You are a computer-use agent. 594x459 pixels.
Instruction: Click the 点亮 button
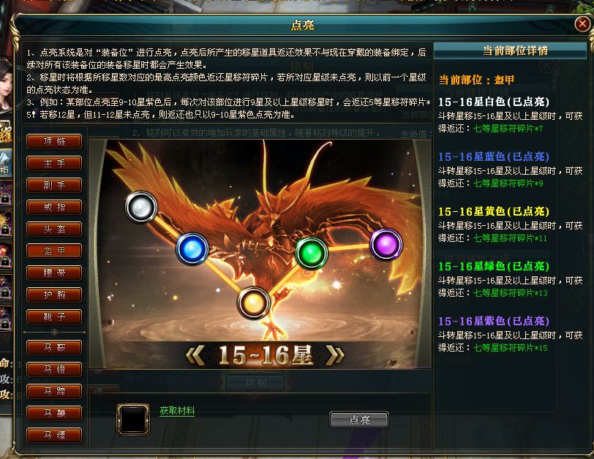(x=359, y=420)
